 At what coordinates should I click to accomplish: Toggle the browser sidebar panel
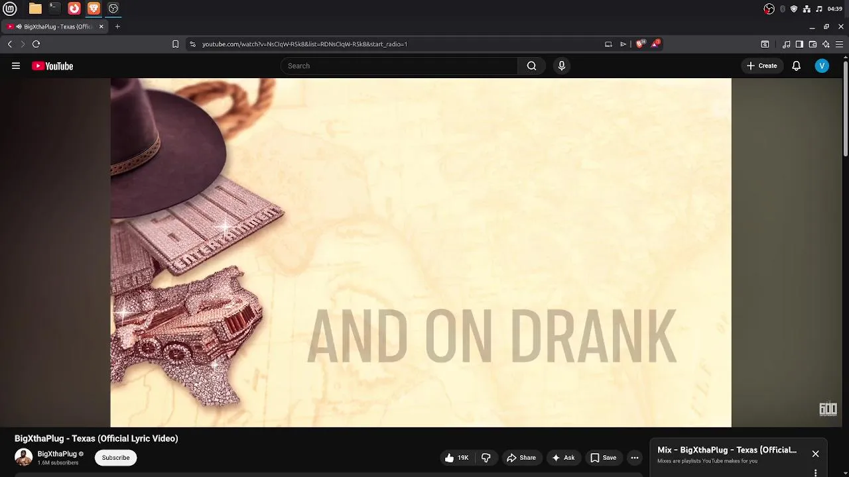pyautogui.click(x=799, y=44)
